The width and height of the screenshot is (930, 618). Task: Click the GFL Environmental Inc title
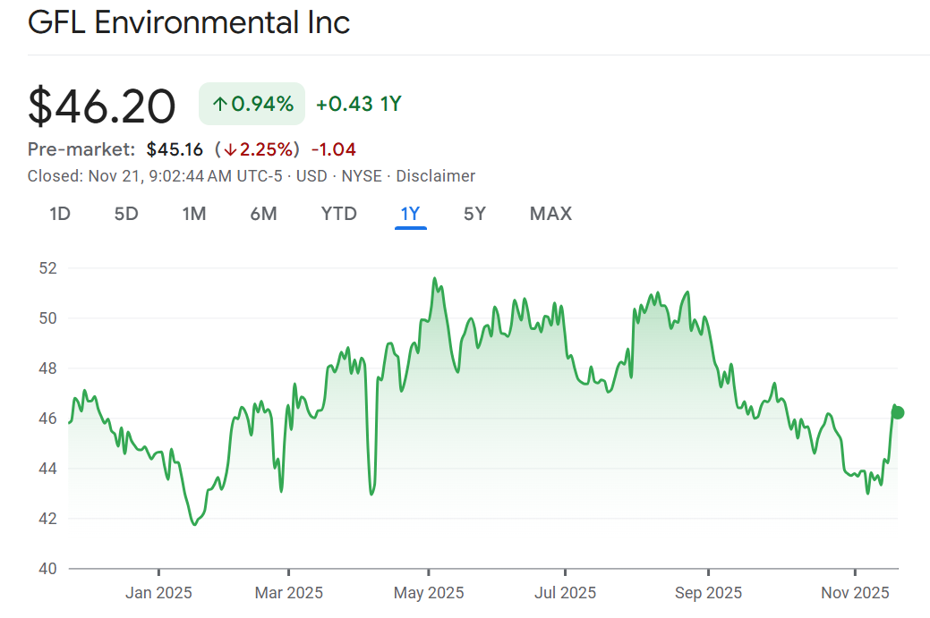[189, 22]
